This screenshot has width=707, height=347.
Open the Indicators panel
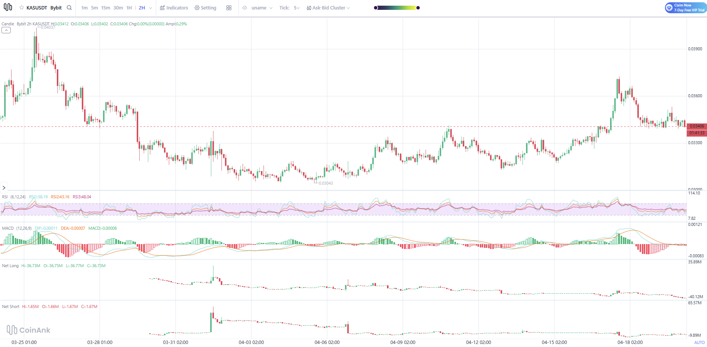click(174, 8)
